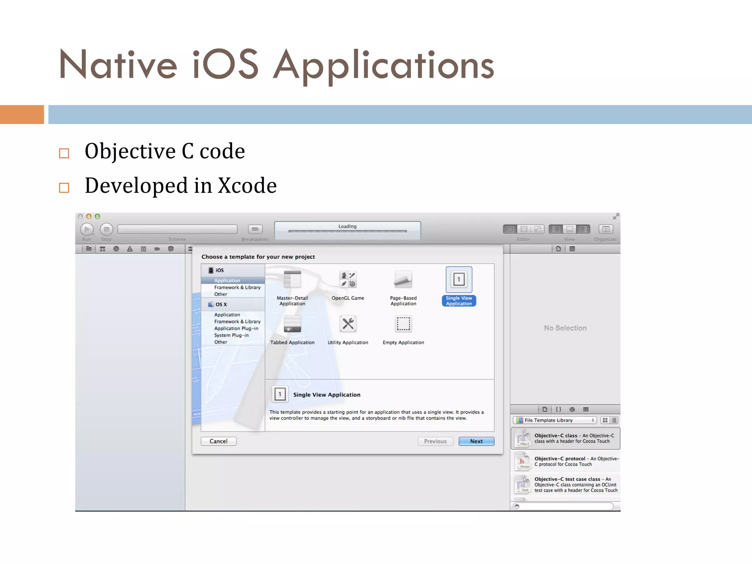Open Object library cube tab
752x564 pixels.
[x=572, y=409]
